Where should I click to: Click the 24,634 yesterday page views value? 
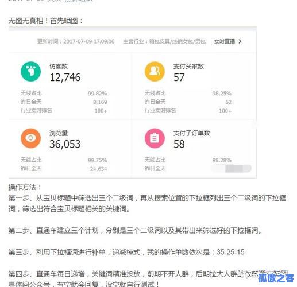99,169
